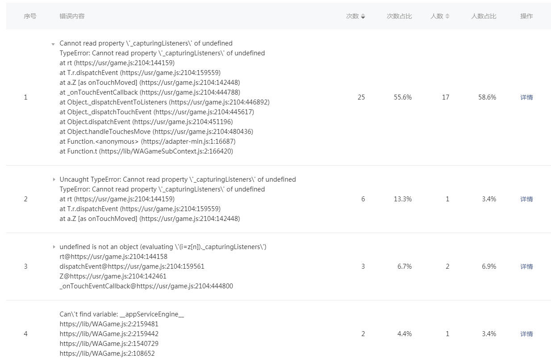The width and height of the screenshot is (551, 362).
Task: Click the adapter-min.js stack trace line
Action: [147, 141]
